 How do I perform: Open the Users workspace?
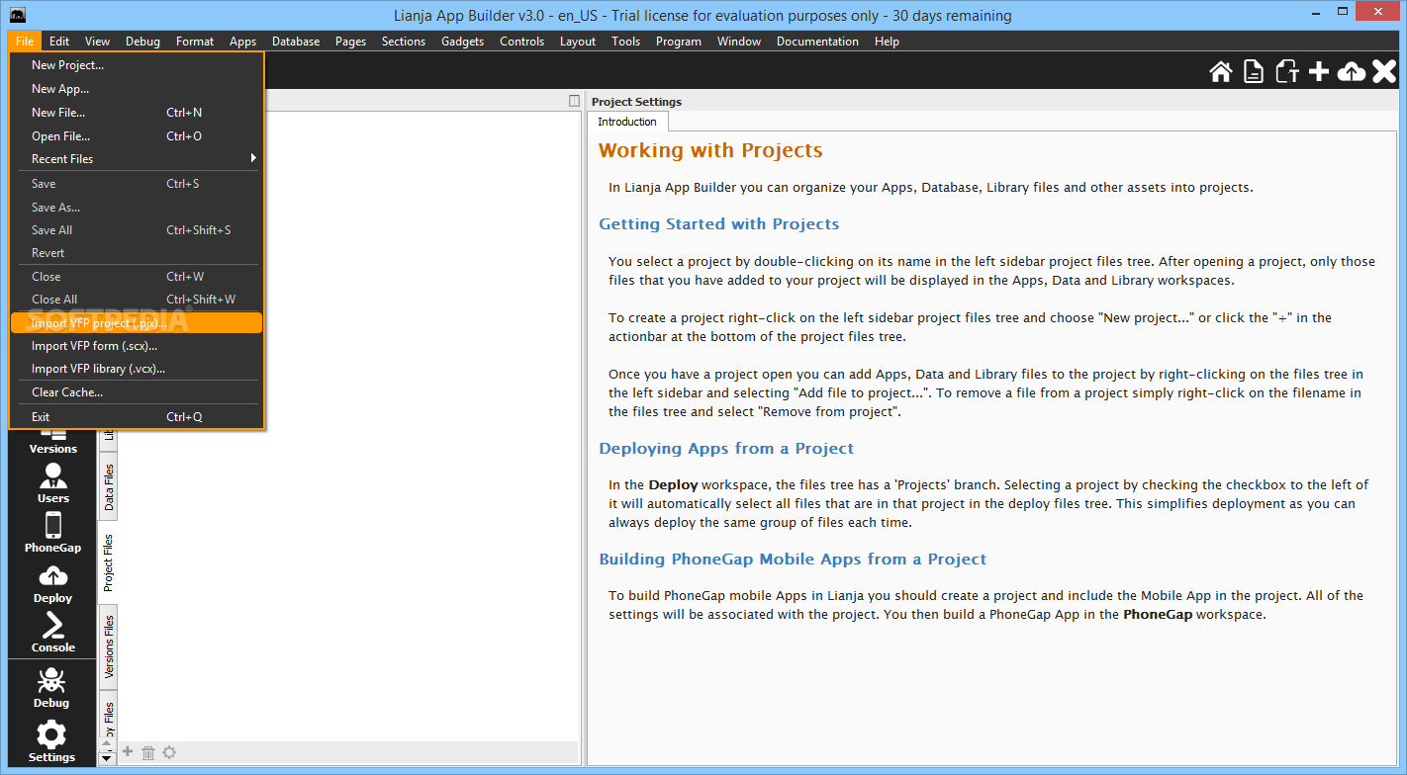[53, 483]
